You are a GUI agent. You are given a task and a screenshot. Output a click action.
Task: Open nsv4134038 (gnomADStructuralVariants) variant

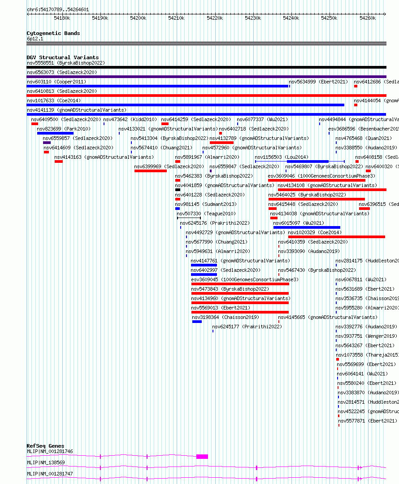click(x=320, y=214)
